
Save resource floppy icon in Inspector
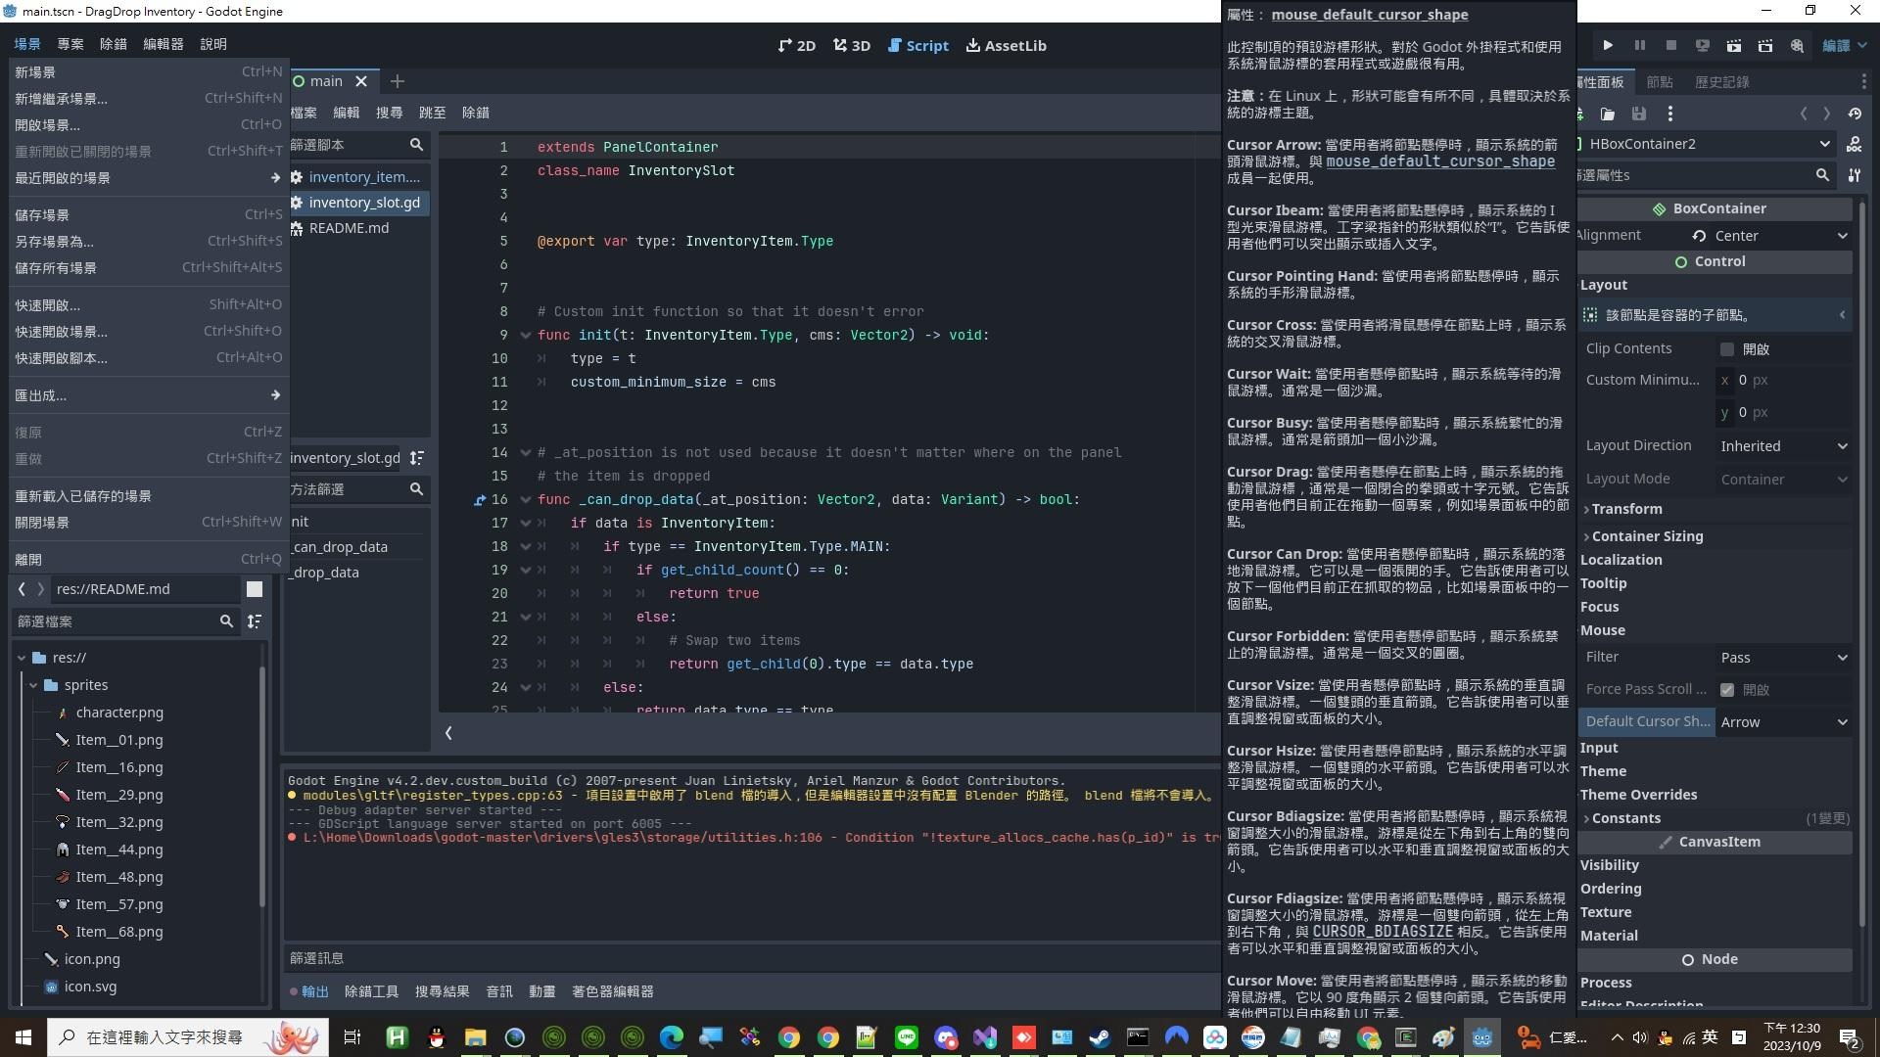pos(1639,114)
